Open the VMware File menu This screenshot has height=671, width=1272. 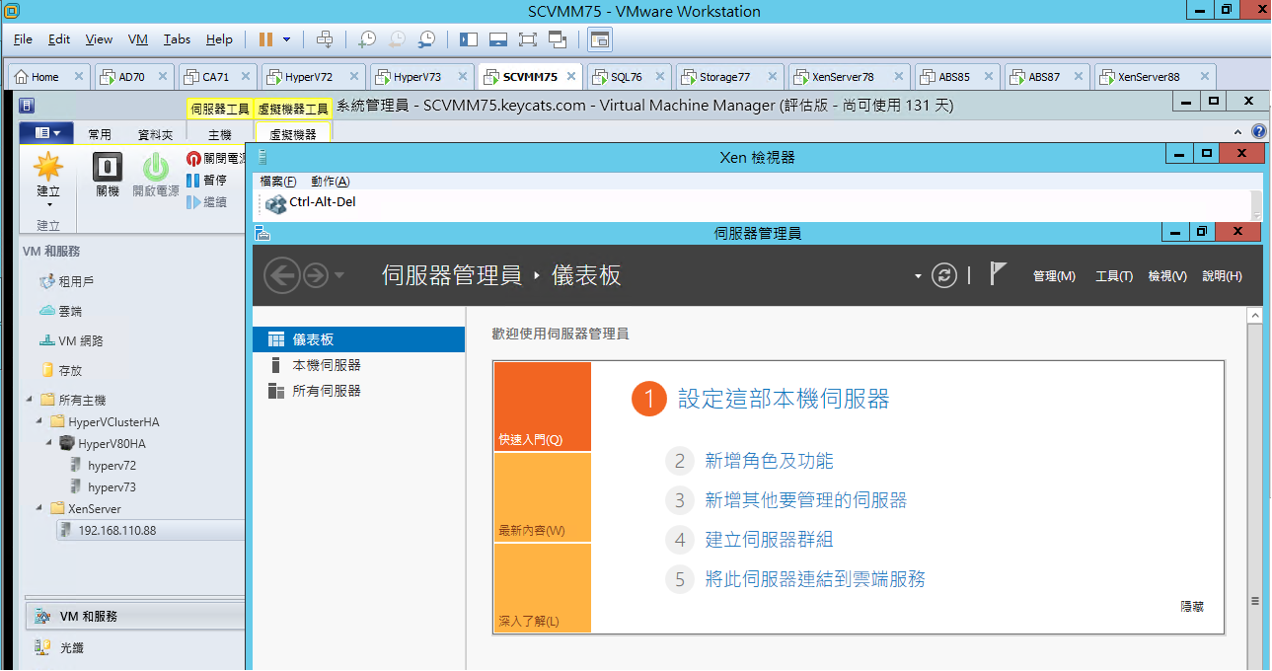[24, 39]
